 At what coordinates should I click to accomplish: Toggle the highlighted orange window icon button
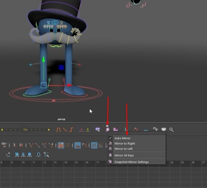coord(61,145)
